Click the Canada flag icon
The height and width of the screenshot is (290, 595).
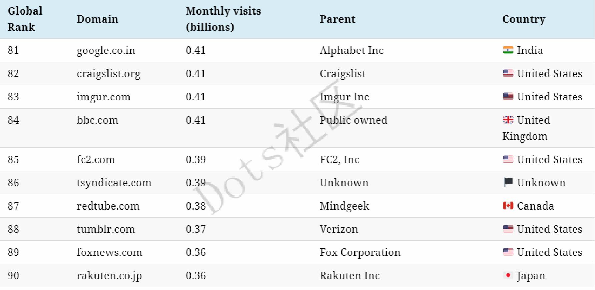(x=508, y=206)
